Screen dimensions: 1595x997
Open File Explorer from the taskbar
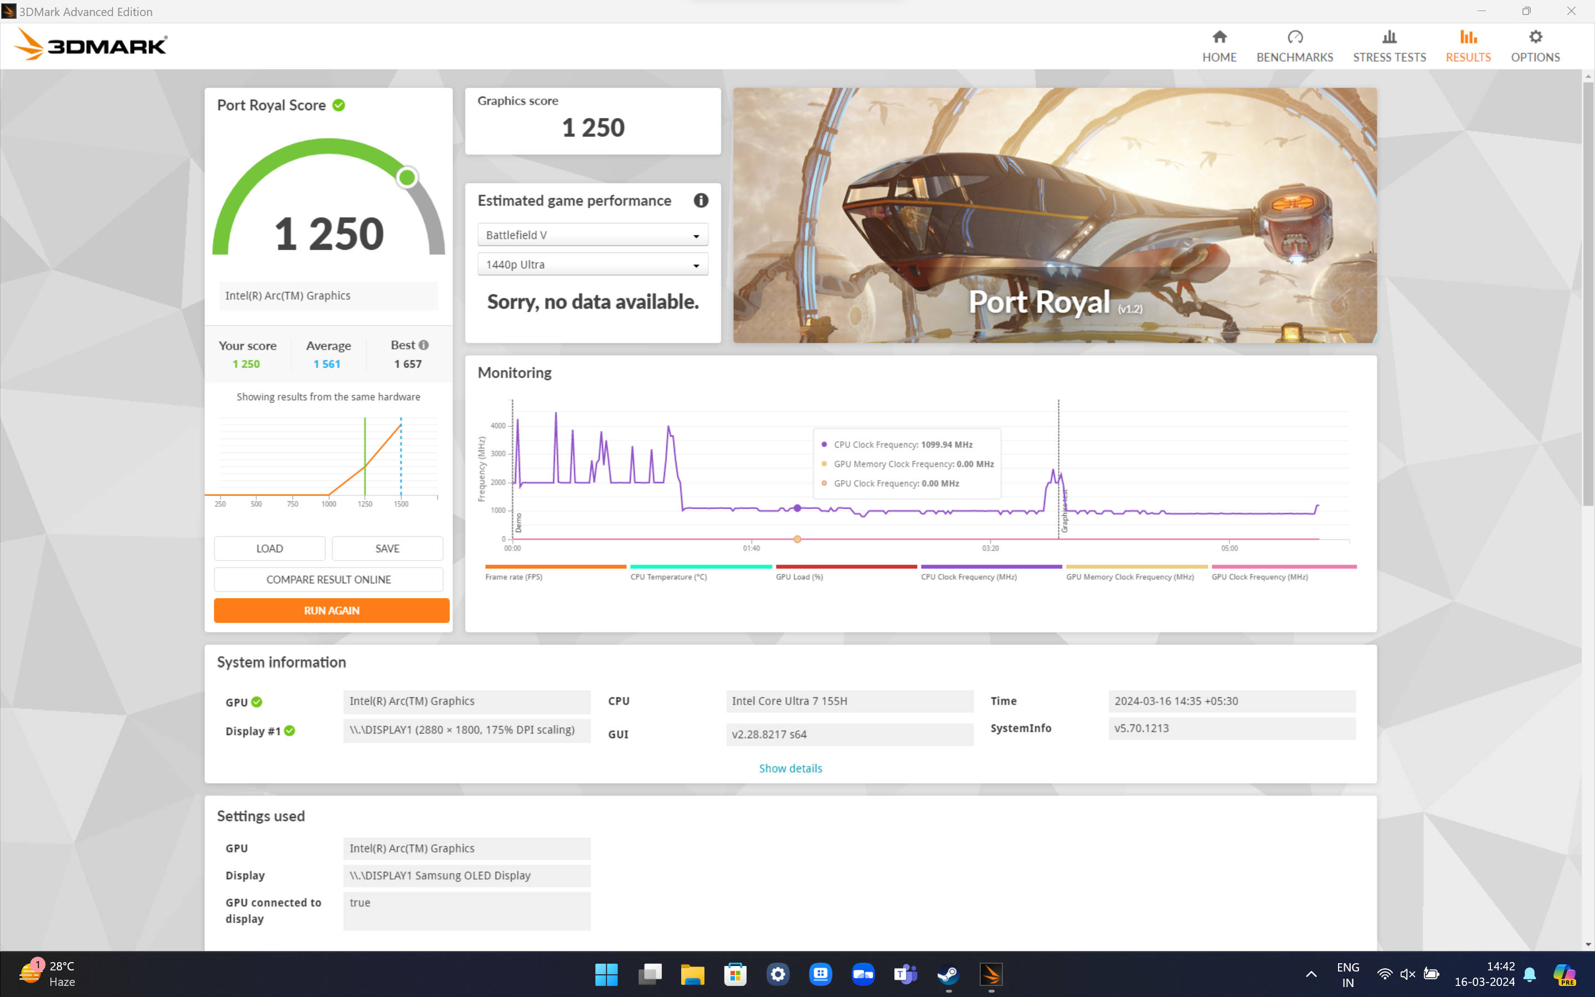[x=692, y=975]
